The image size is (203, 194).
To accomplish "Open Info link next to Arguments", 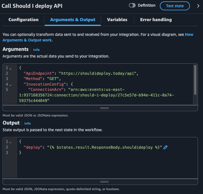I will [x=36, y=50].
